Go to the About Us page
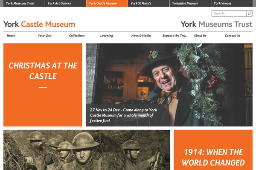 (200, 36)
